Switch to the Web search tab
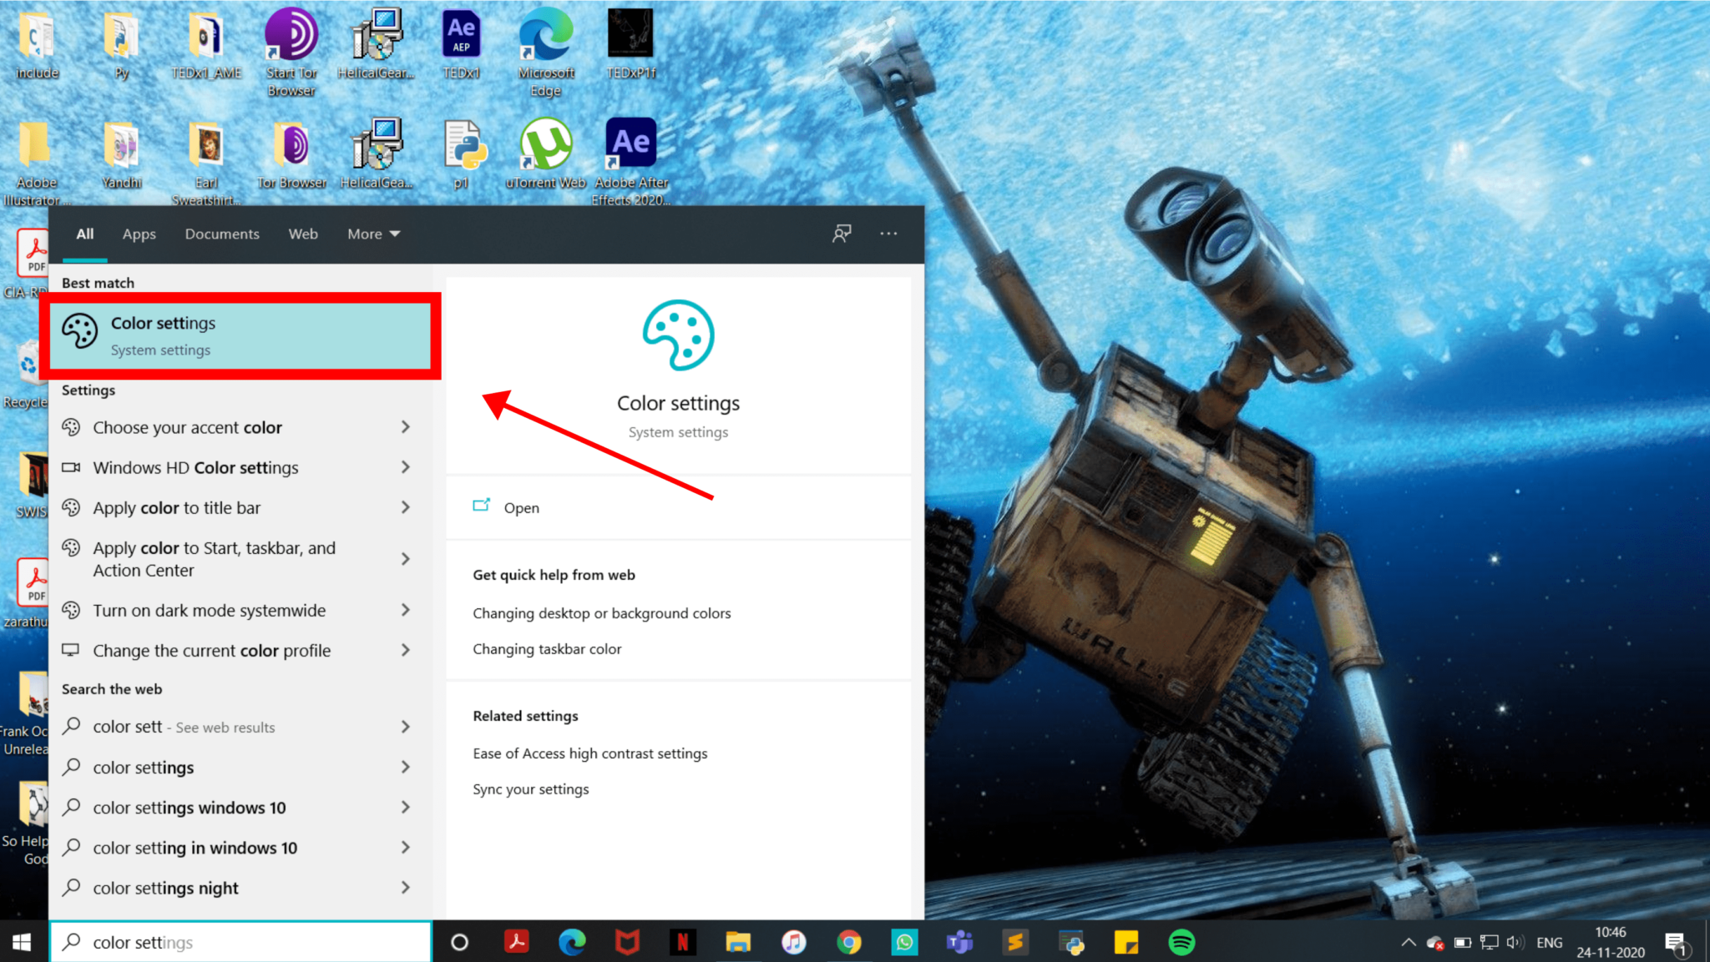 pyautogui.click(x=303, y=234)
